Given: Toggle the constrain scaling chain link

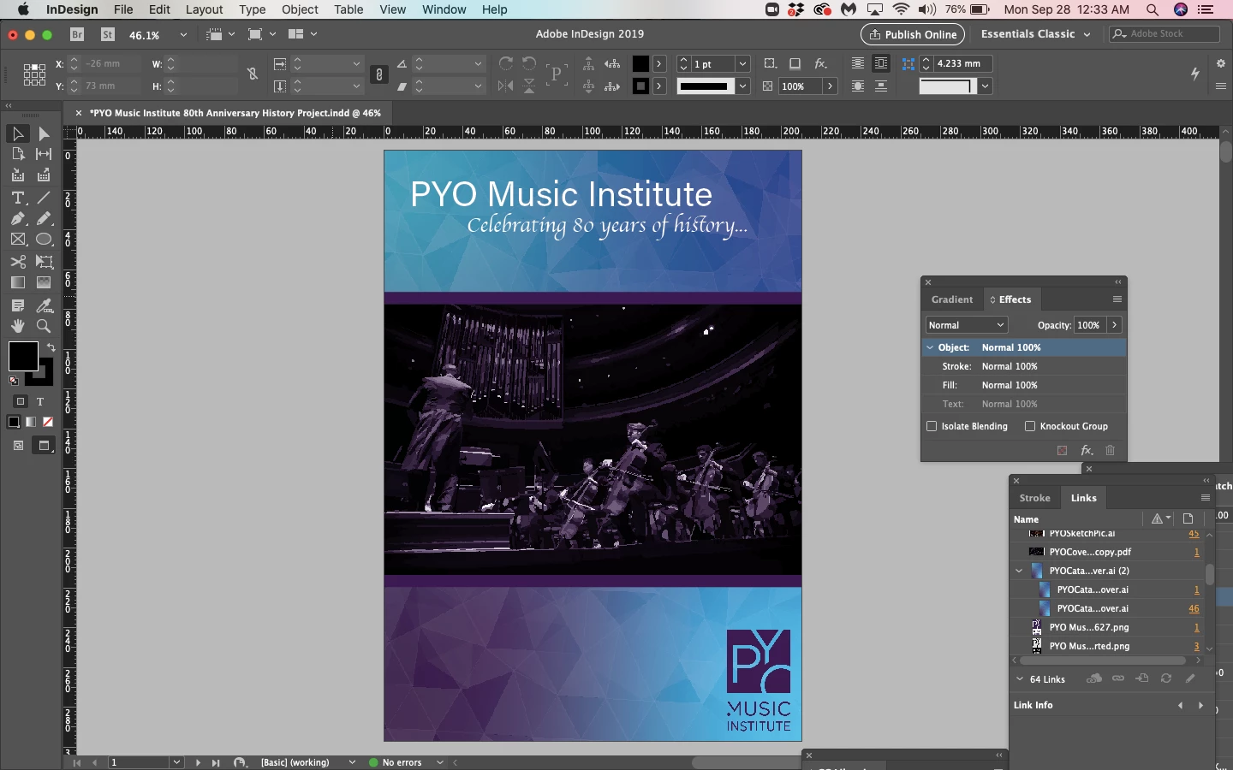Looking at the screenshot, I should [379, 75].
